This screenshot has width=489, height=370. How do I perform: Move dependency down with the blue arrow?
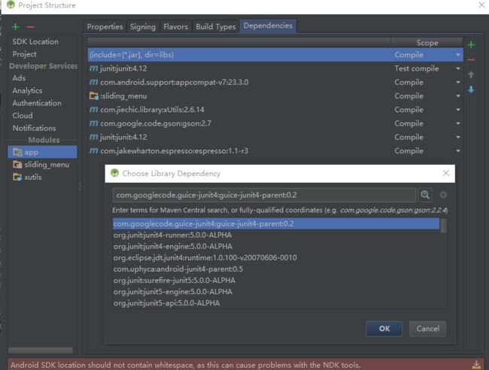[471, 89]
